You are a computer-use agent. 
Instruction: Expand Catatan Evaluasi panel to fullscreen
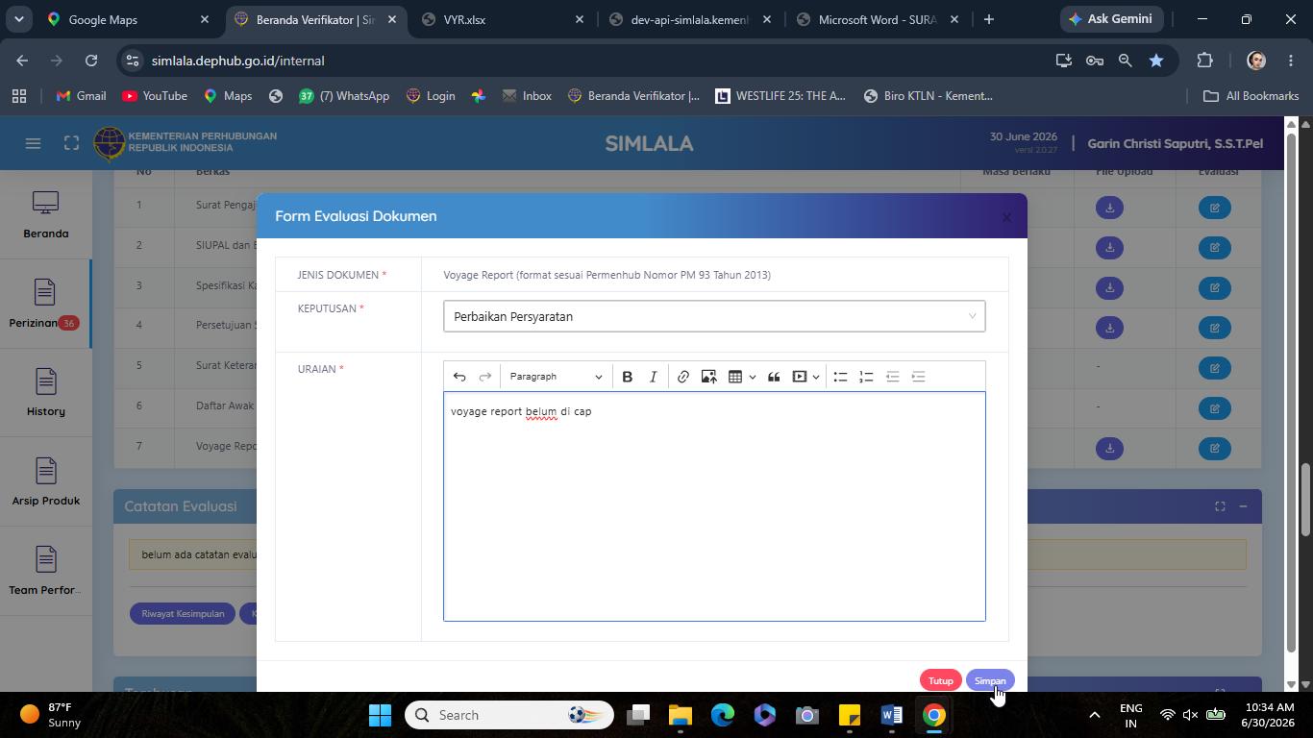point(1220,506)
